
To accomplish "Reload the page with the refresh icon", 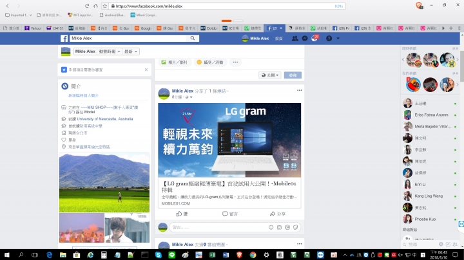I will coord(87,6).
